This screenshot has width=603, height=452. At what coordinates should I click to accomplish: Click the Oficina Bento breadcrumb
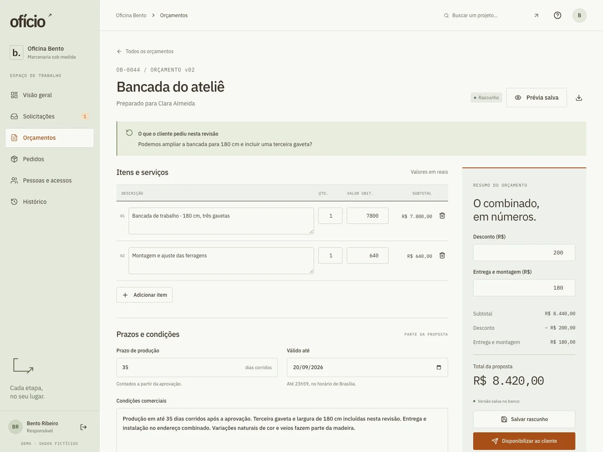click(131, 15)
